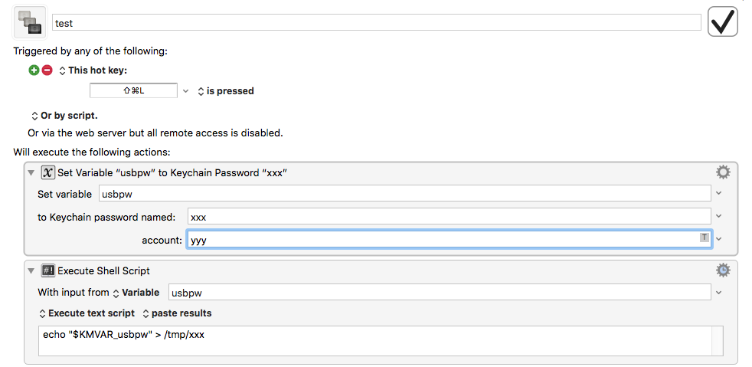Change the 'is pressed' trigger option
The width and height of the screenshot is (752, 367).
click(x=225, y=90)
